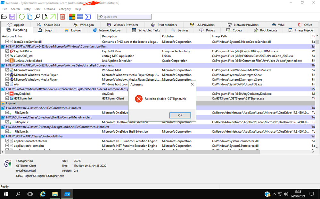Image resolution: width=320 pixels, height=199 pixels.
Task: Click the AnyDesk.lnk red entry icon
Action: click(x=12, y=94)
